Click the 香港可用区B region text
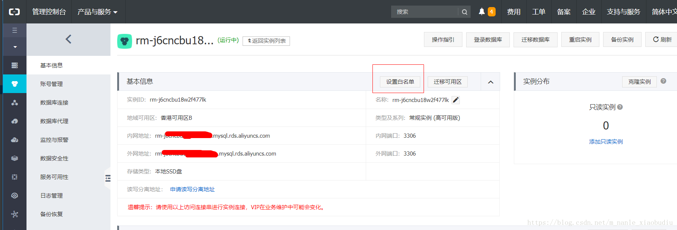This screenshot has width=677, height=230. pos(176,118)
